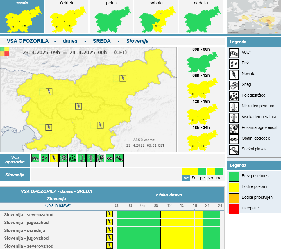Select the yellow thunderstorm filter icon
The image size is (281, 249).
(54, 159)
